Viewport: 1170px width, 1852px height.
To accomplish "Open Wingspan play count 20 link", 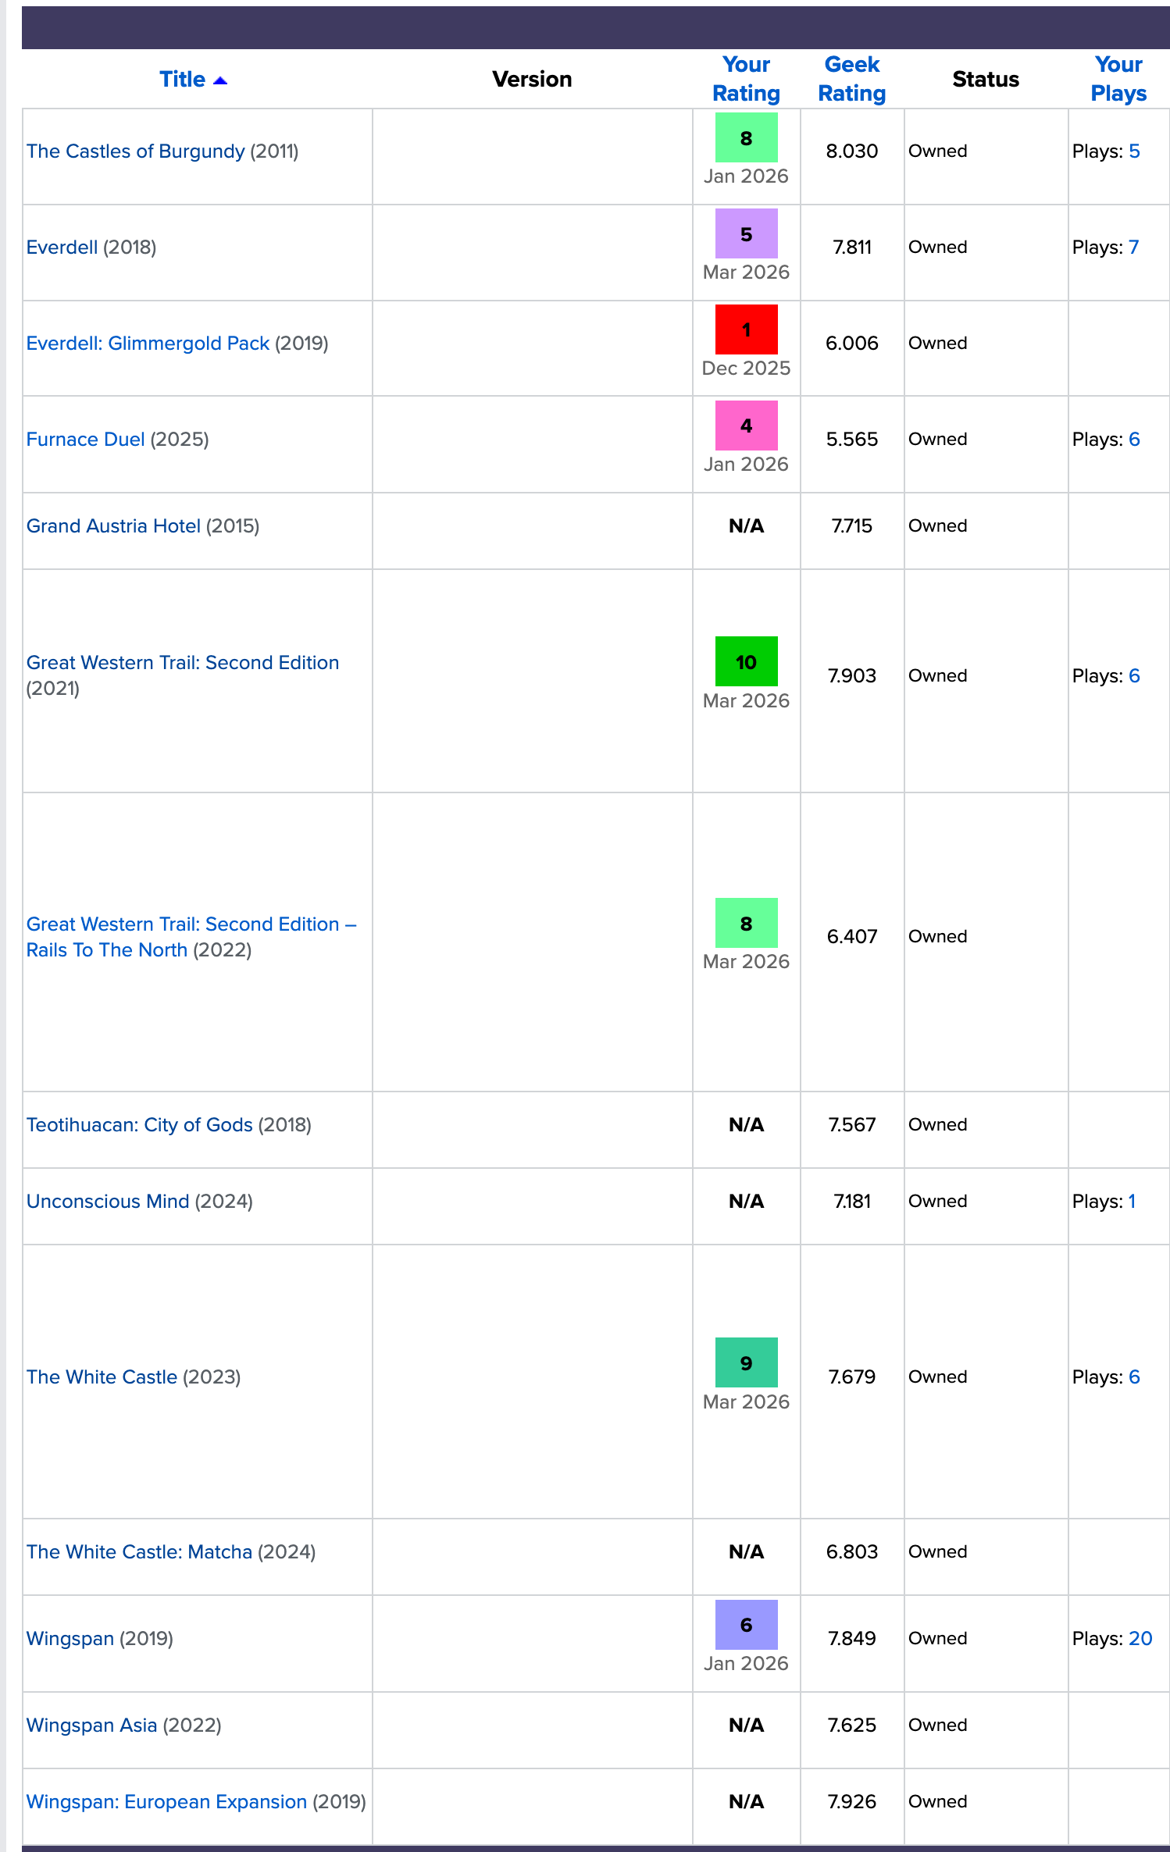I will point(1140,1639).
